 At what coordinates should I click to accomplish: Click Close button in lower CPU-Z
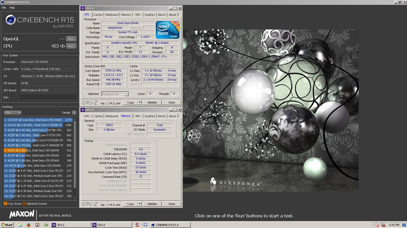coord(172,204)
